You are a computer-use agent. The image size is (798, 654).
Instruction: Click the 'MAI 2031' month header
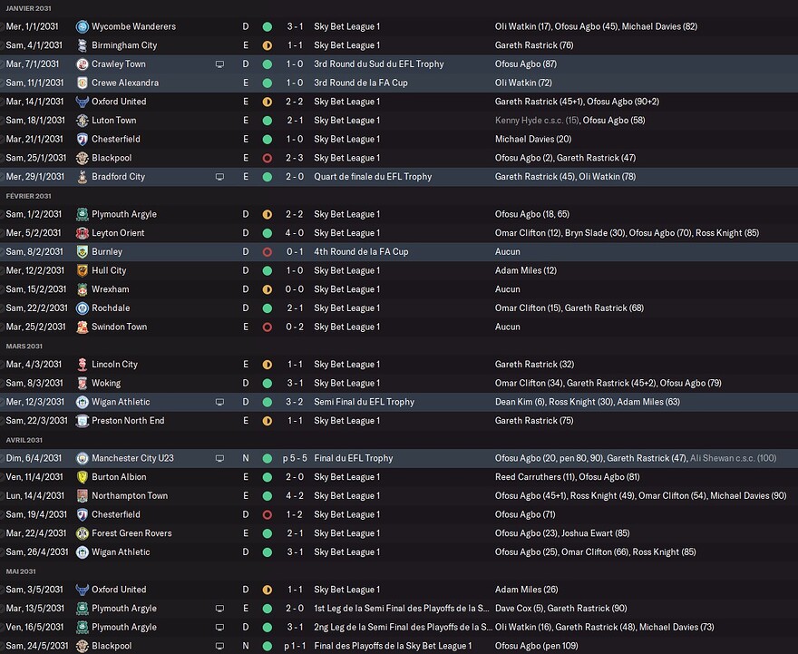click(x=21, y=571)
